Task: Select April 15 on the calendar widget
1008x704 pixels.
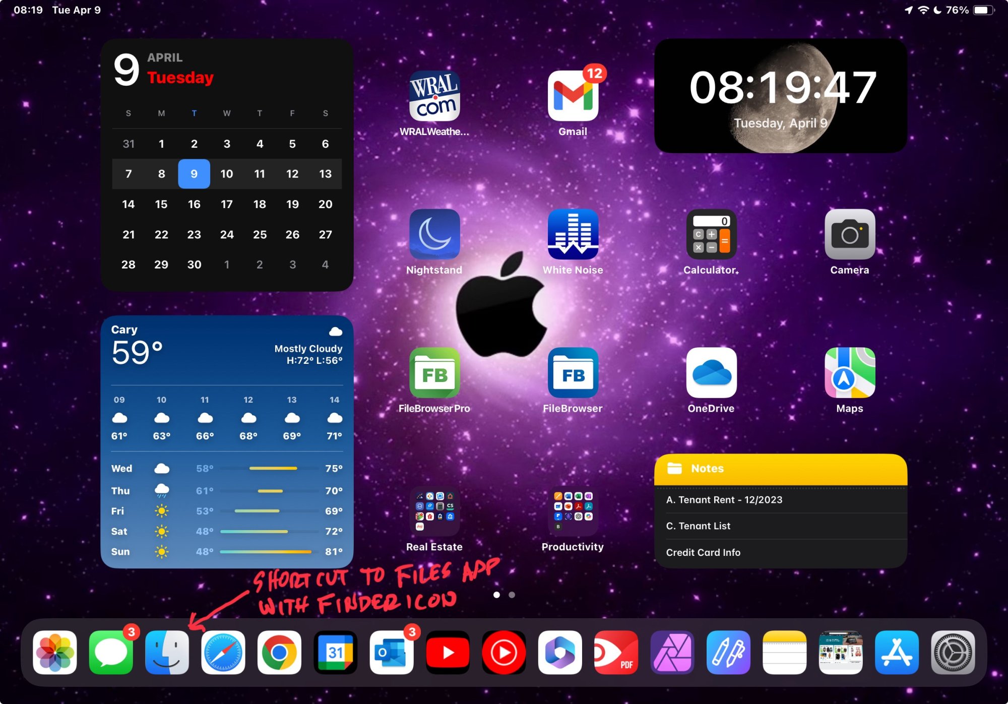Action: 161,204
